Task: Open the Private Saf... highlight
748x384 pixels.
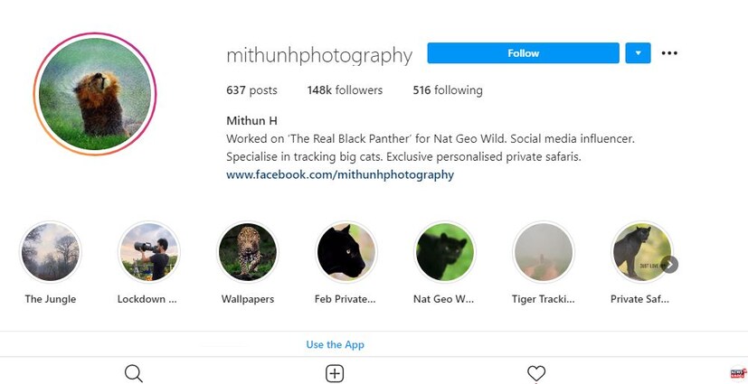Action: [x=641, y=251]
